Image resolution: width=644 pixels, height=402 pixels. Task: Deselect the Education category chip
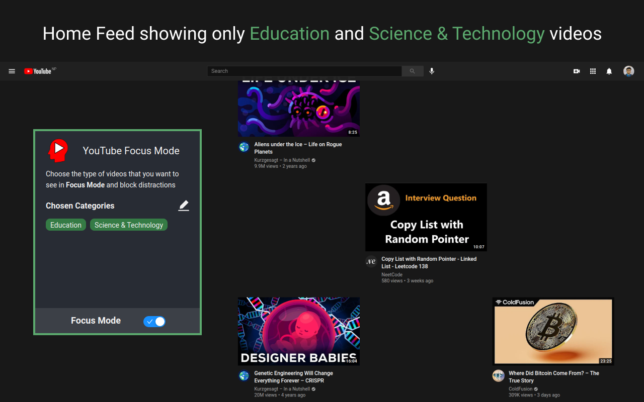[x=66, y=225]
